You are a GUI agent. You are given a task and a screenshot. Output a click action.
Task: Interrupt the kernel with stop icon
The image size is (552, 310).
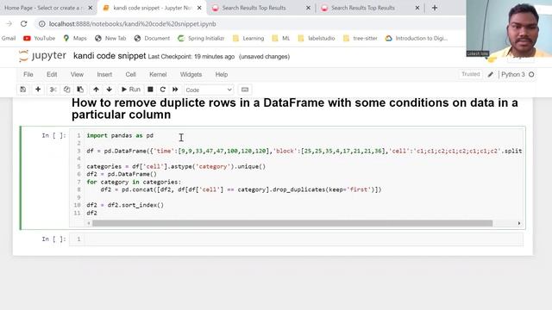(150, 90)
